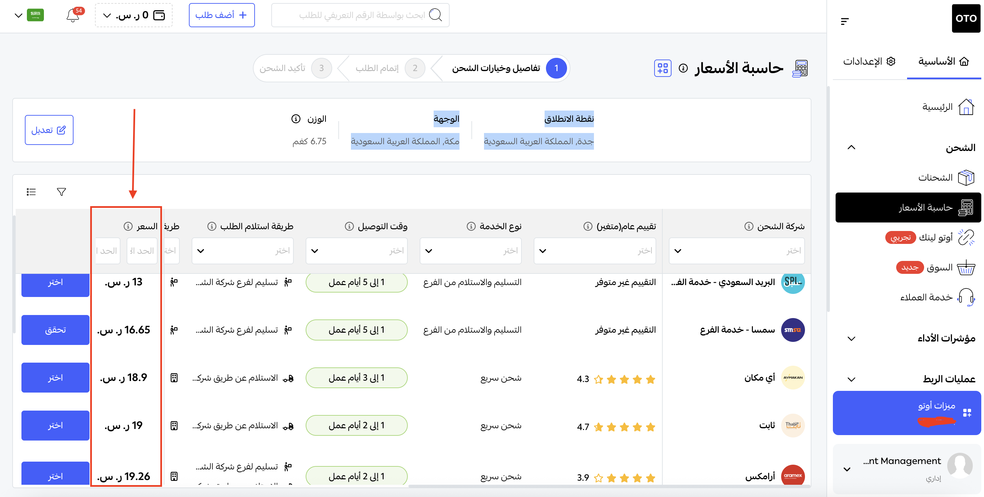
Task: Click the Aramex carrier logo
Action: (x=793, y=475)
